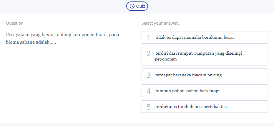
Task: Click the italic word "benar" in question
Action: (x=47, y=35)
